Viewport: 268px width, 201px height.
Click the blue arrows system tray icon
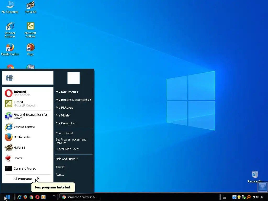click(234, 197)
